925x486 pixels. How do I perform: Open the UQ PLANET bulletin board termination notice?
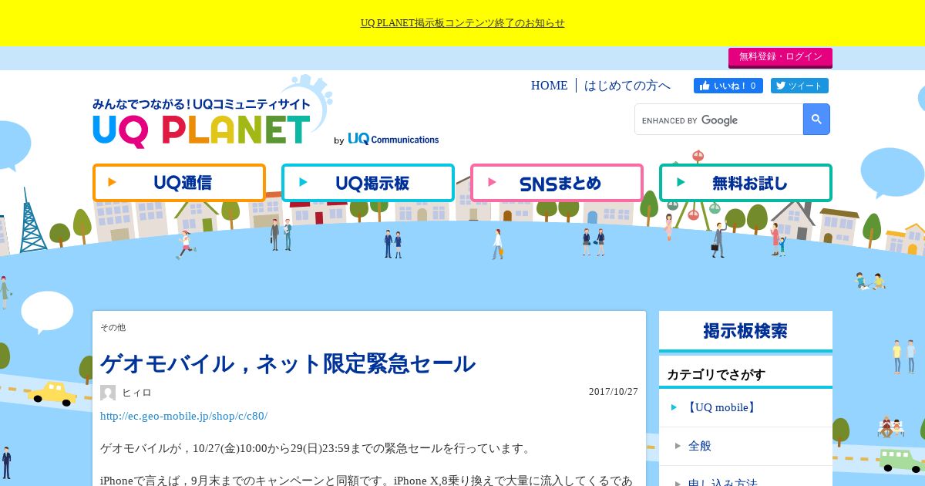(x=462, y=23)
